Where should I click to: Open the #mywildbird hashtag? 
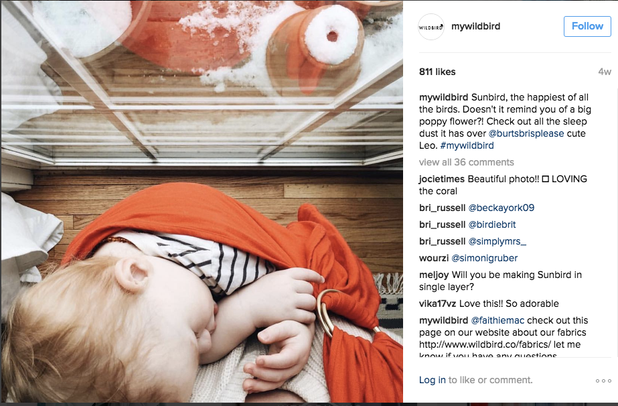[467, 145]
